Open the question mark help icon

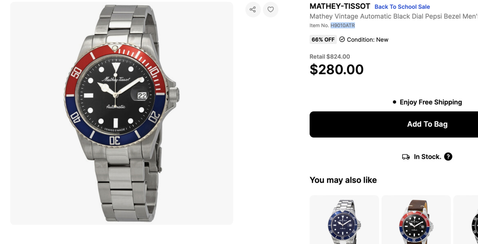coord(448,157)
